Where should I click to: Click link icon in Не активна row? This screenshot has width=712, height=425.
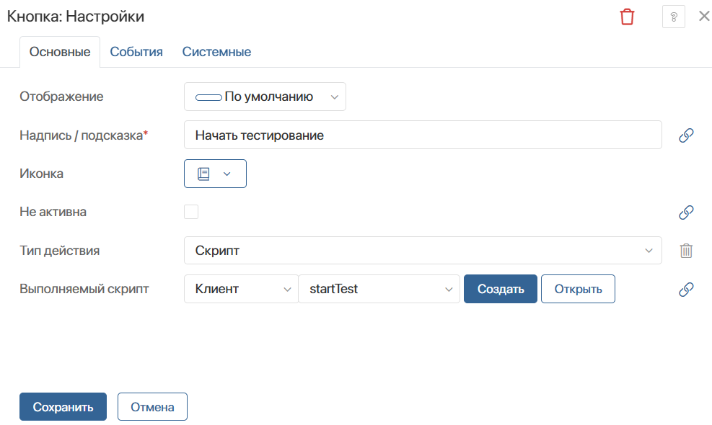tap(686, 212)
